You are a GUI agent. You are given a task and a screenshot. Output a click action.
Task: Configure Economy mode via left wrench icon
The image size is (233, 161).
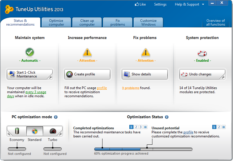pos(9,134)
